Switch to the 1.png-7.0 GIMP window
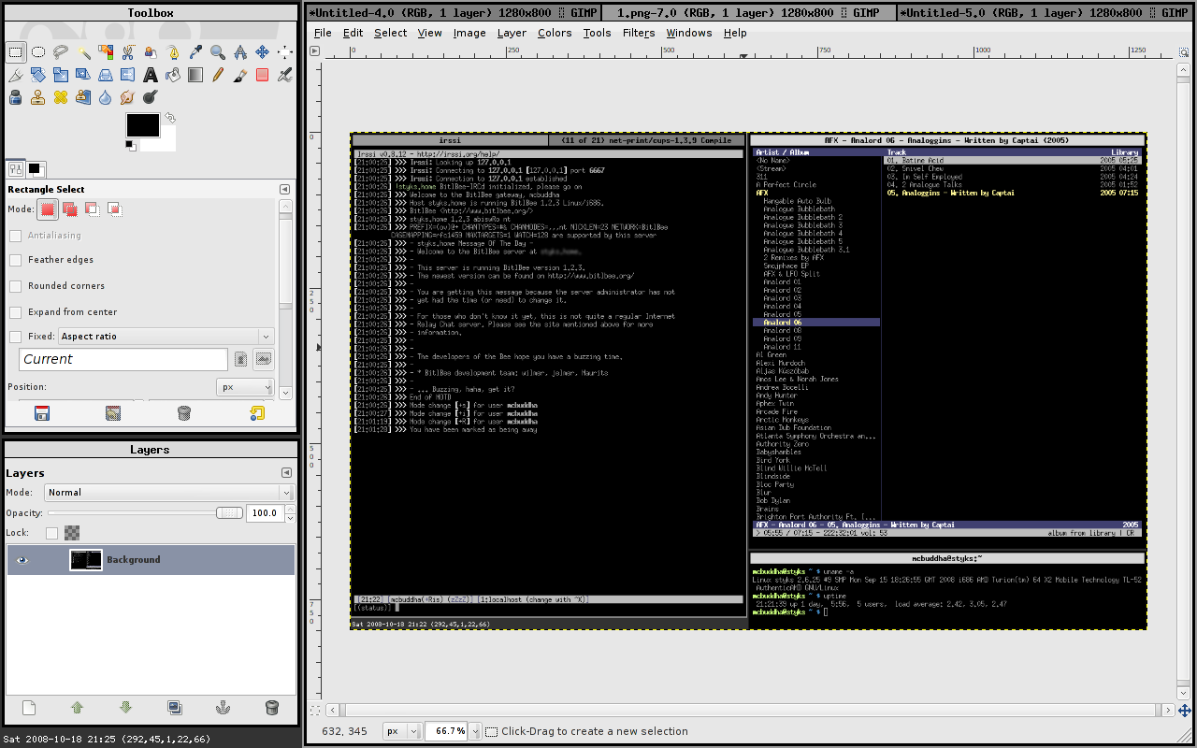Screen dimensions: 1197x748 pyautogui.click(x=748, y=13)
